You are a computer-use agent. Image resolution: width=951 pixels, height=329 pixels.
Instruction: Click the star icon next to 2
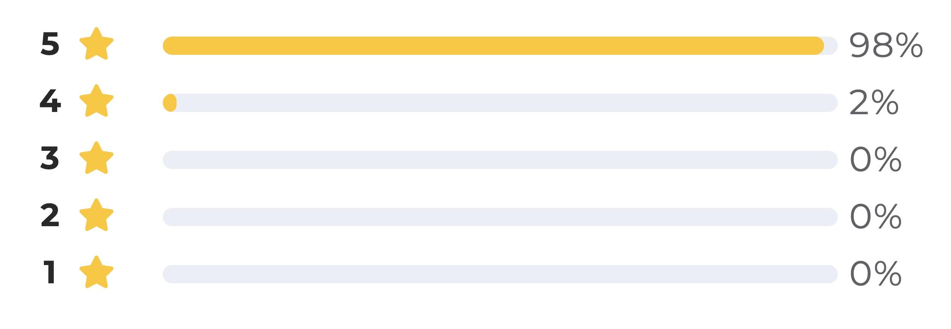(96, 215)
